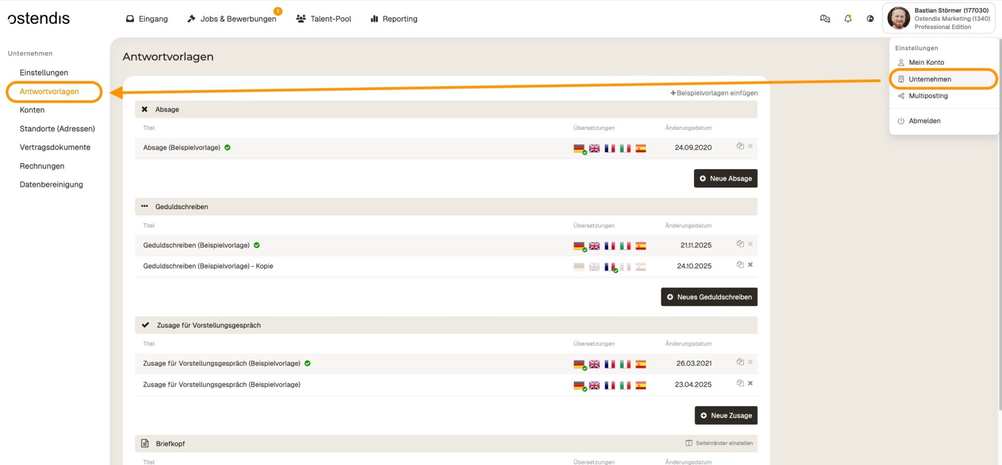The height and width of the screenshot is (465, 1002).
Task: Select the French flag for Geduldschreiben Kopie
Action: [x=610, y=267]
